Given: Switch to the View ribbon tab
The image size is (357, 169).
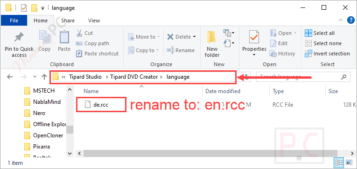Looking at the screenshot, I should [x=94, y=20].
